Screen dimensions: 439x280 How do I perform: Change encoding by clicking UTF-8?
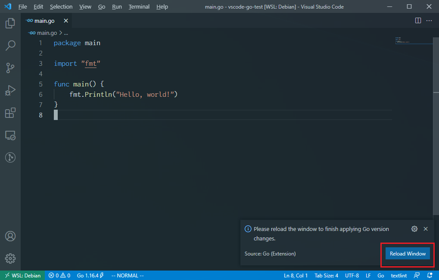click(352, 275)
